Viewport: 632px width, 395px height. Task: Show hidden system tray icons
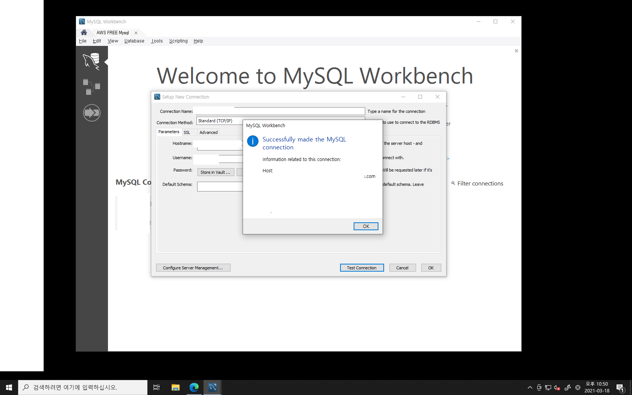point(530,387)
